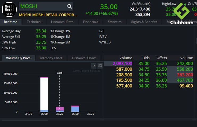Click the %YIELD label

105,42
